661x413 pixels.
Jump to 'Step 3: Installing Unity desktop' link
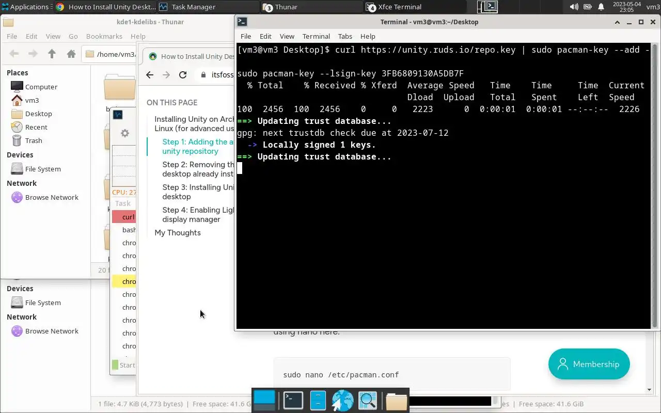tap(198, 192)
